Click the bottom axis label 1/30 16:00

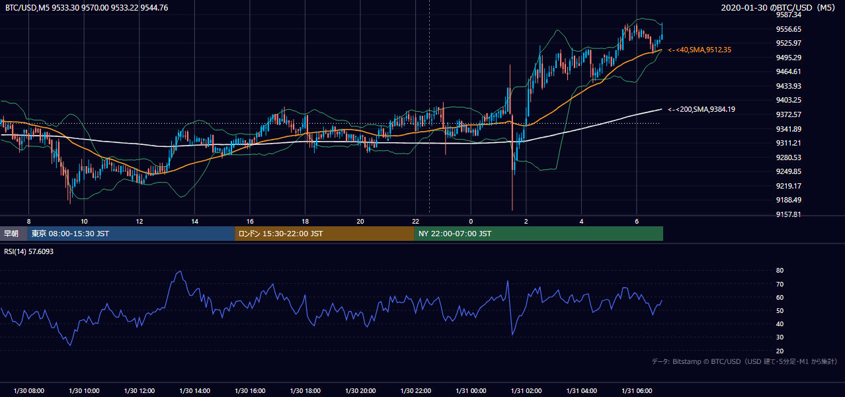(x=249, y=391)
